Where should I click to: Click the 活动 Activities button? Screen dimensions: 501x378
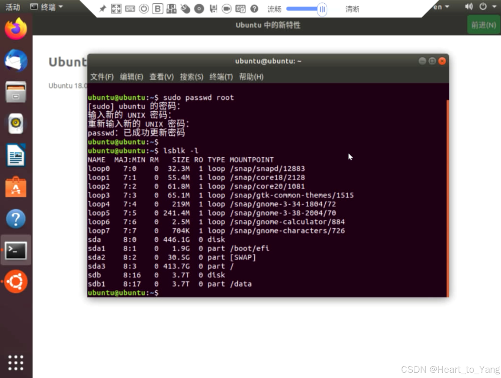pyautogui.click(x=13, y=7)
